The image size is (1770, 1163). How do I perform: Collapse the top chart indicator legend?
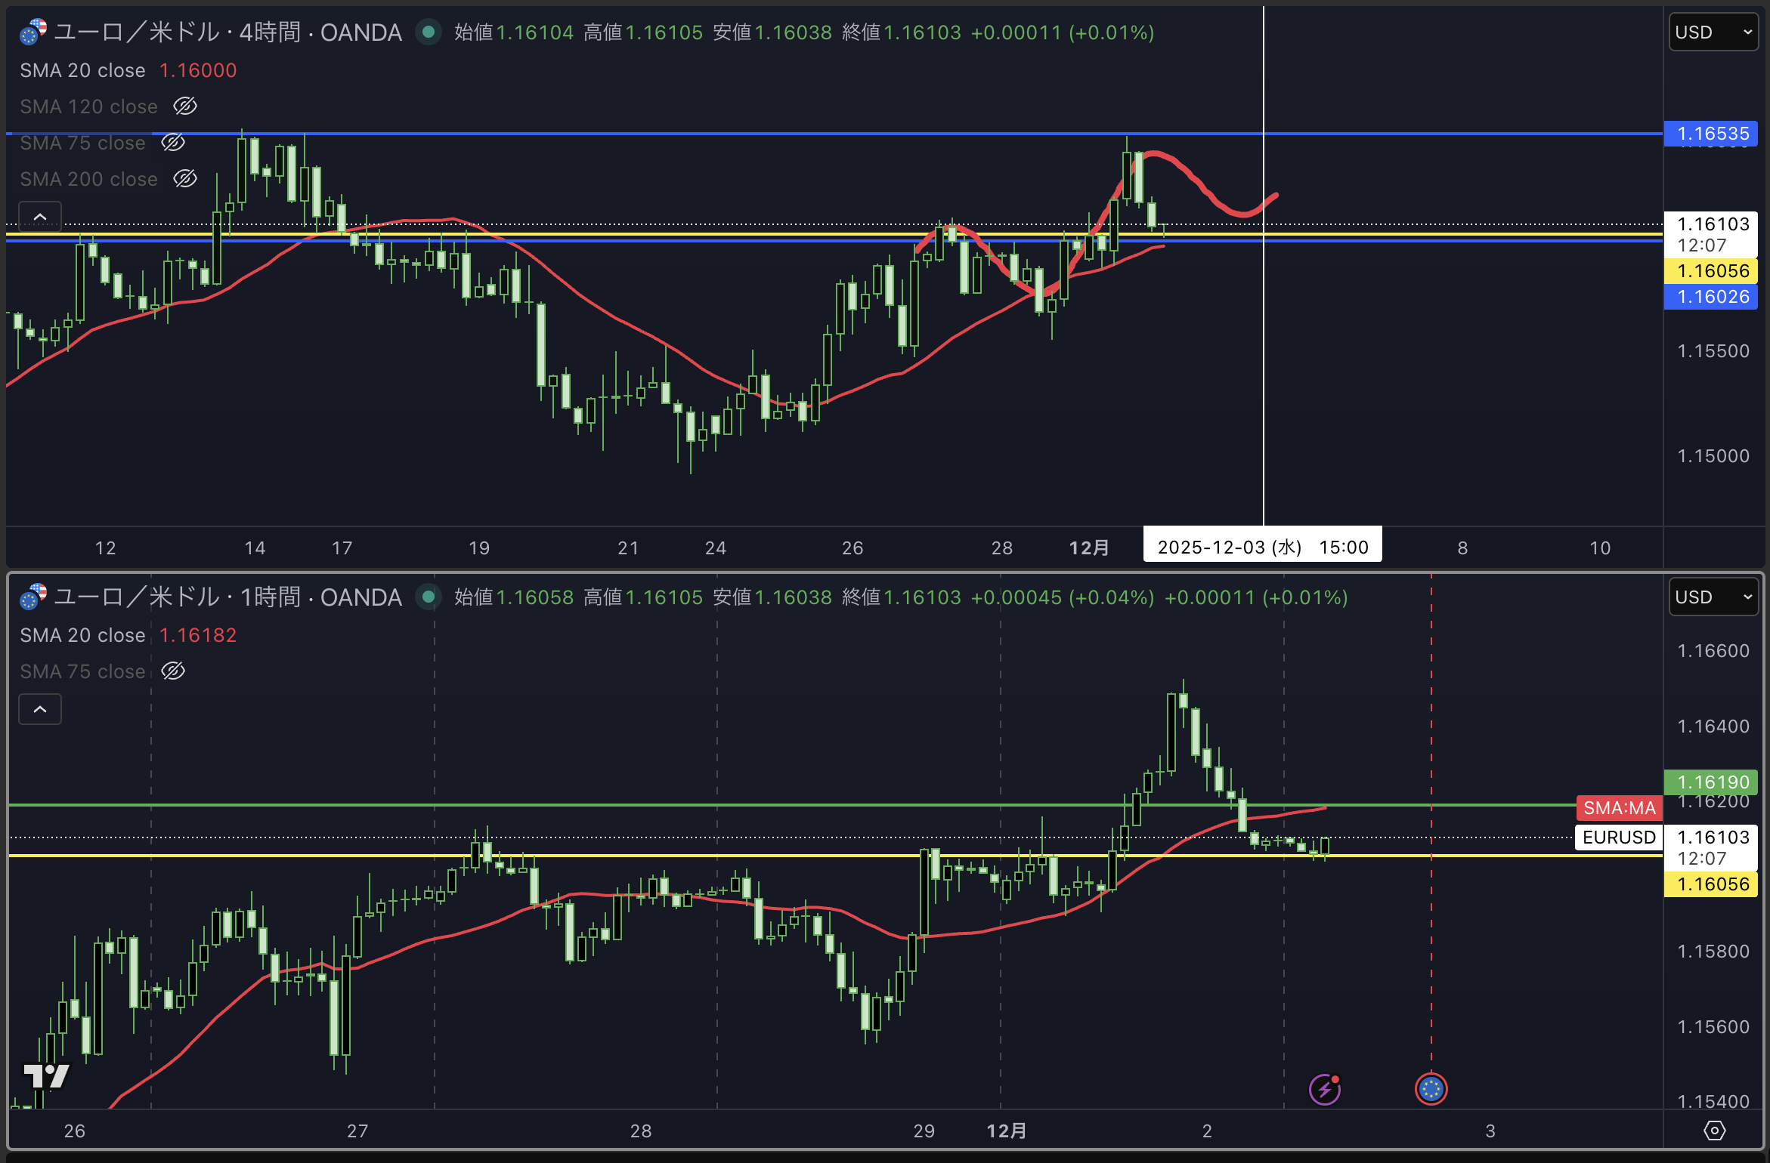(40, 217)
